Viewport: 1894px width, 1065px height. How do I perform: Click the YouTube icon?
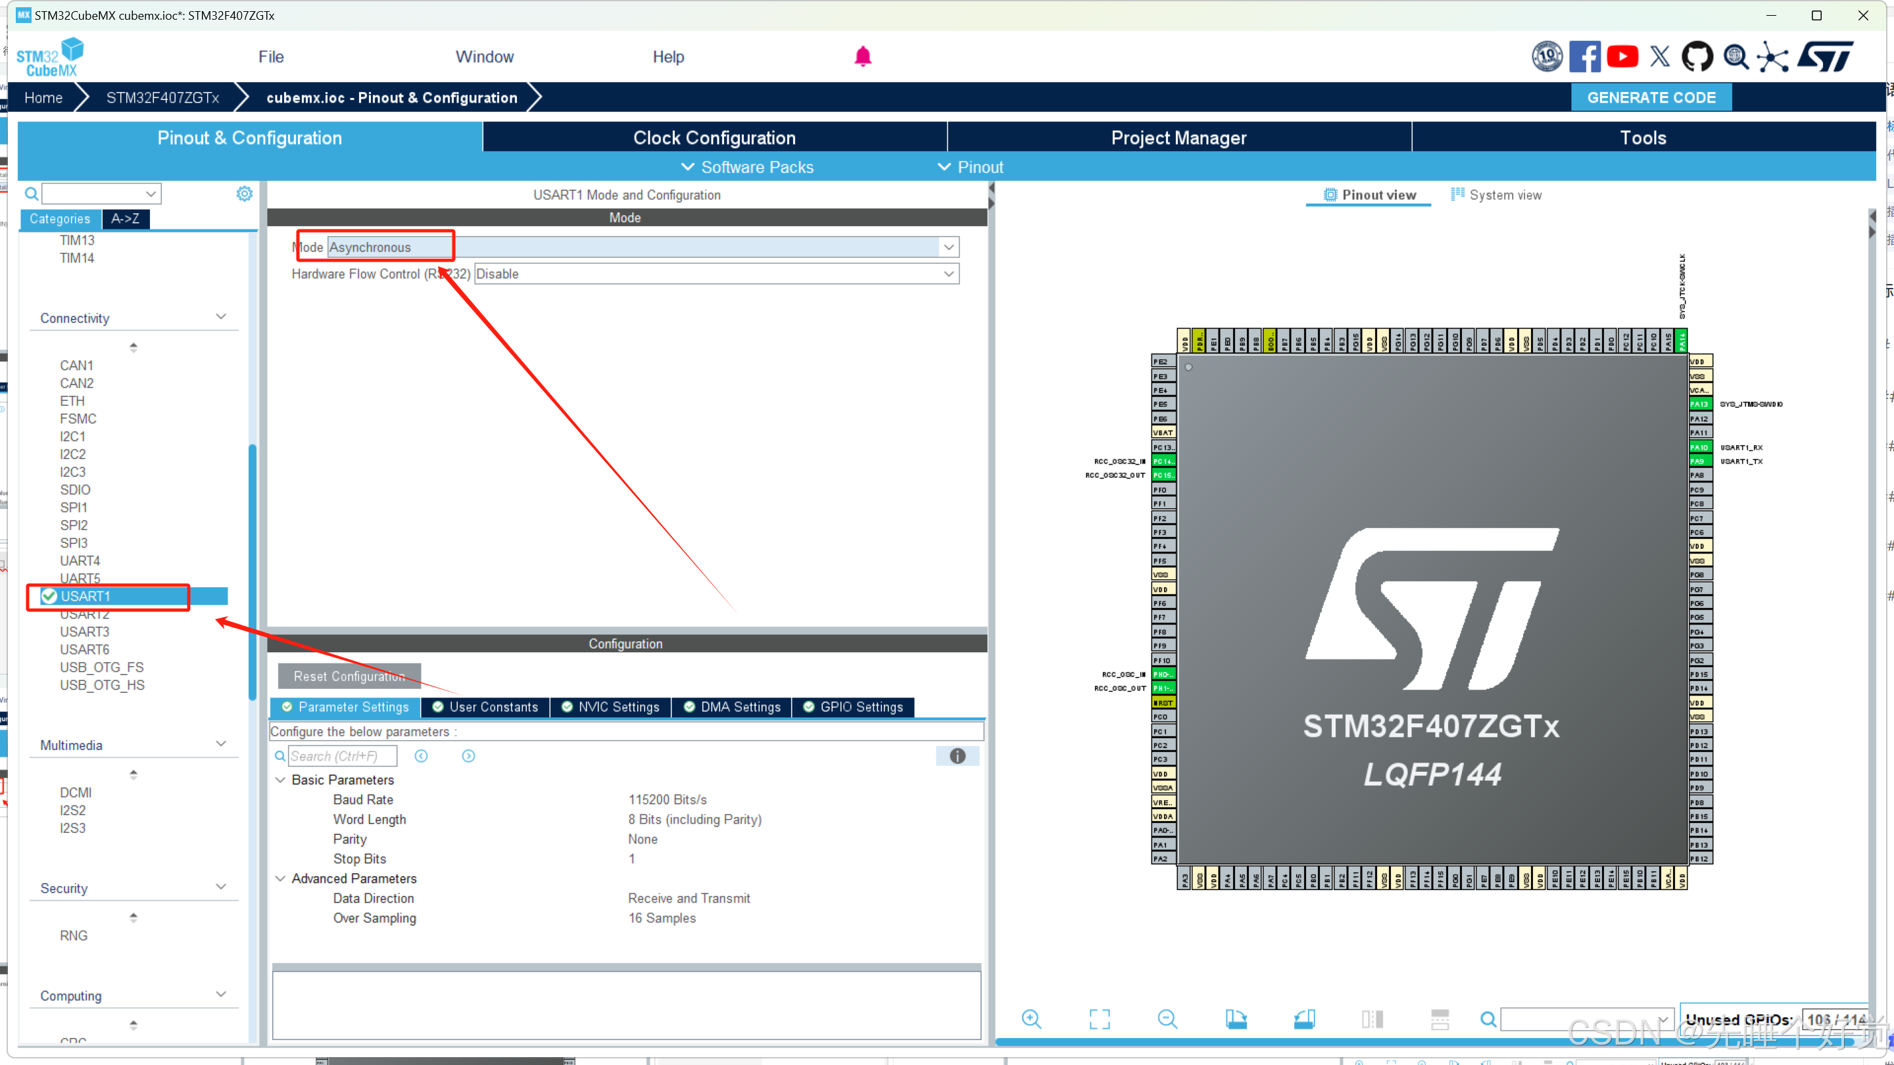click(x=1622, y=57)
